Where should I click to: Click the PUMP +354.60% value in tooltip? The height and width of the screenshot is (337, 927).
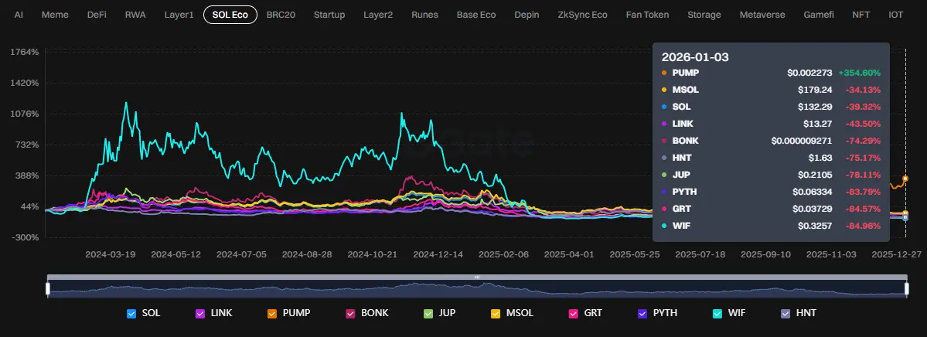pos(859,73)
